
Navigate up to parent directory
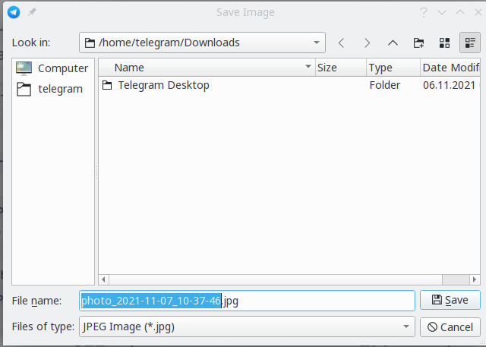[x=393, y=43]
